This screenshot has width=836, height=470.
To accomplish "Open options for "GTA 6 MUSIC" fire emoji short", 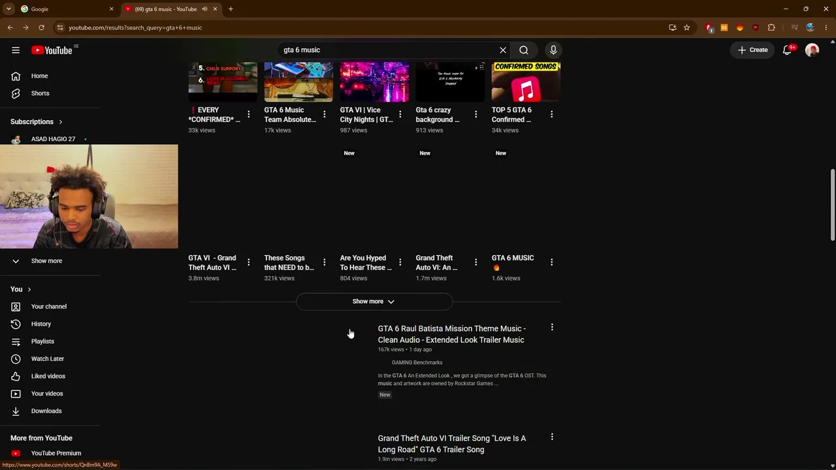I will click(x=551, y=262).
